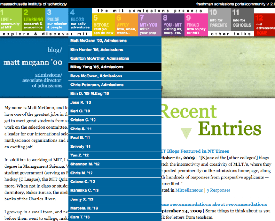Go to Pulse our mission & people

point(57,20)
